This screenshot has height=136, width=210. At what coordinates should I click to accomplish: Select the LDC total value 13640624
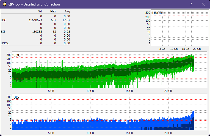point(35,20)
